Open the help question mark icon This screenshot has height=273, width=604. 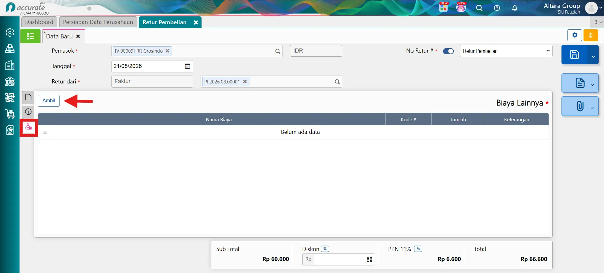coord(497,8)
